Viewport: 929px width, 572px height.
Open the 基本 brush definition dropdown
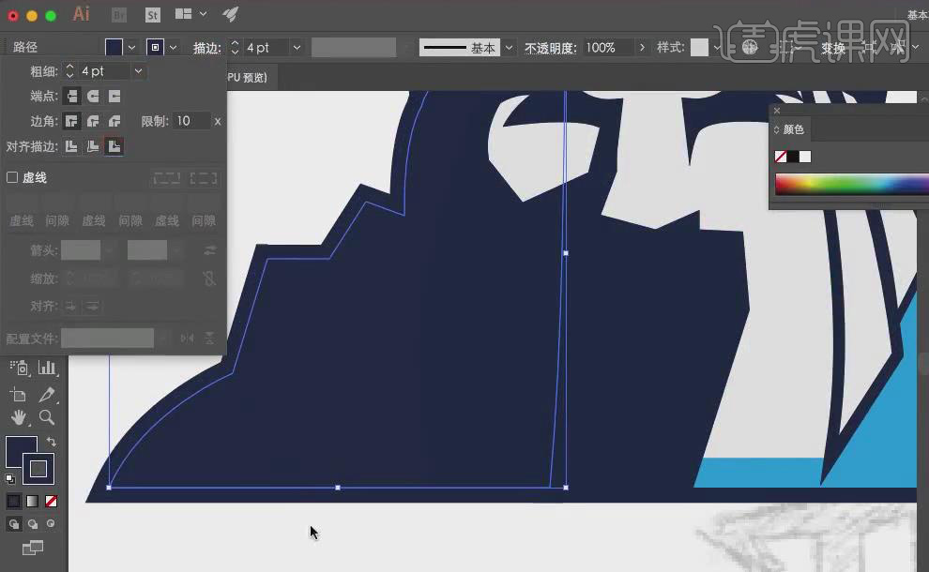click(509, 48)
